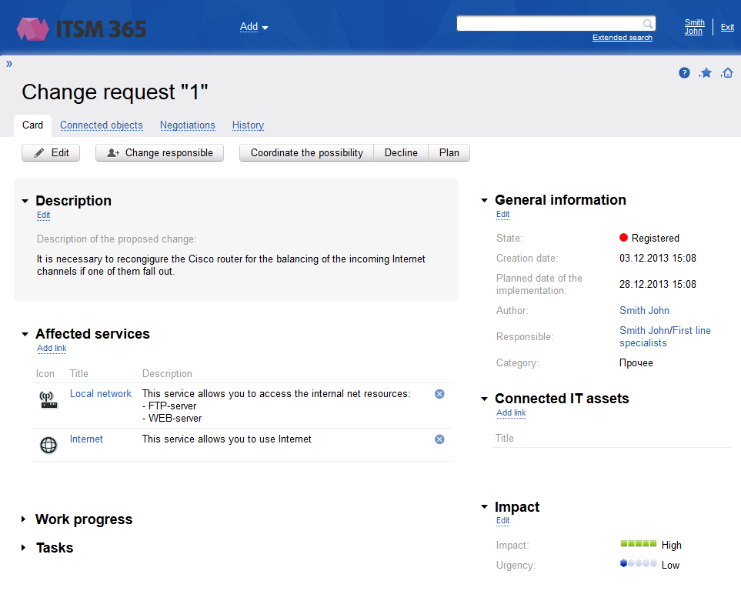Click the Internet globe icon
This screenshot has width=741, height=591.
(x=48, y=445)
